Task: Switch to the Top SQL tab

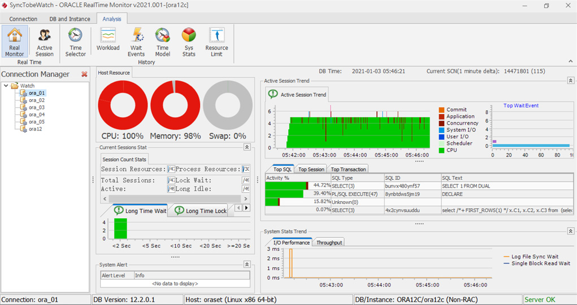Action: pos(283,169)
